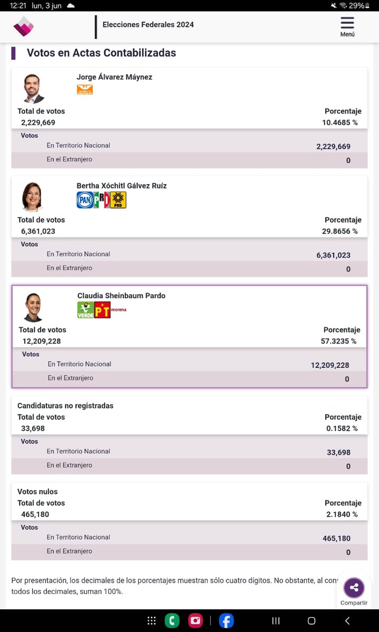The width and height of the screenshot is (379, 632).
Task: Tap the purple Compartir share button
Action: tap(354, 588)
